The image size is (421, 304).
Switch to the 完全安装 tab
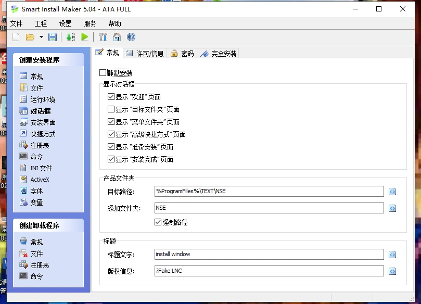[218, 54]
